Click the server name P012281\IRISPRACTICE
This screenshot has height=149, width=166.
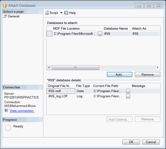pyautogui.click(x=21, y=97)
